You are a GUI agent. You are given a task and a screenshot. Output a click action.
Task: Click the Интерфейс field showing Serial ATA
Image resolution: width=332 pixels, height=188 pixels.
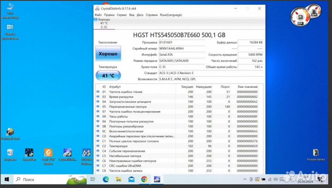[x=182, y=55]
